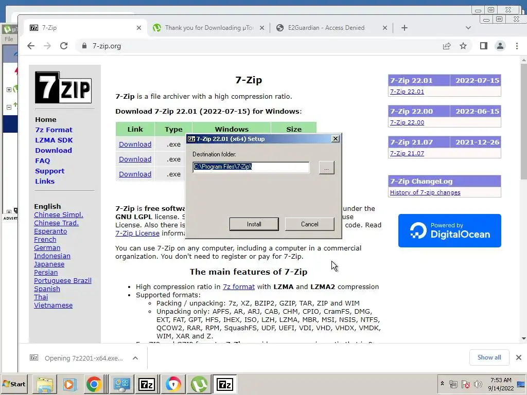527x395 pixels.
Task: Switch language to Japanese
Action: tap(49, 264)
